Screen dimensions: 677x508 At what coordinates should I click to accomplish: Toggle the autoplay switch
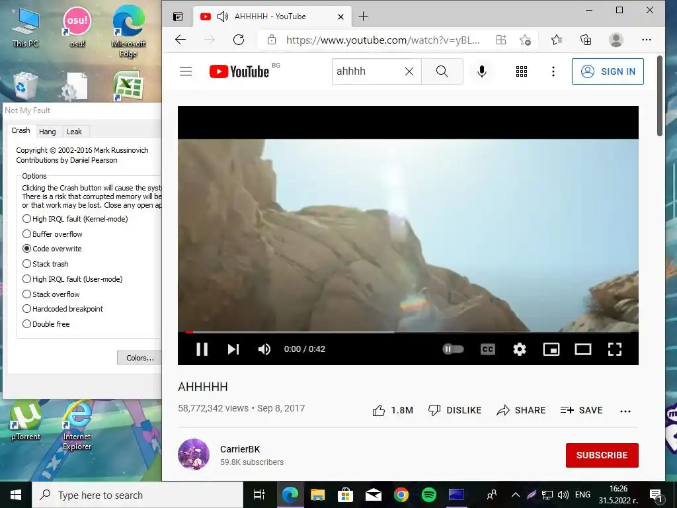[x=453, y=349]
